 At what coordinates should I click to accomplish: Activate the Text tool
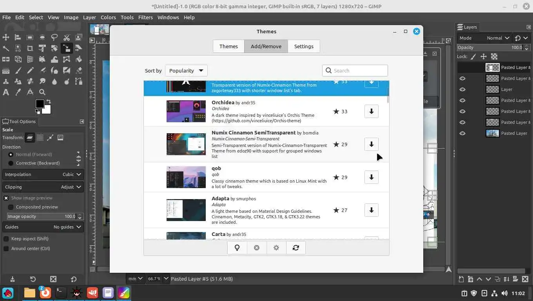pos(6,92)
